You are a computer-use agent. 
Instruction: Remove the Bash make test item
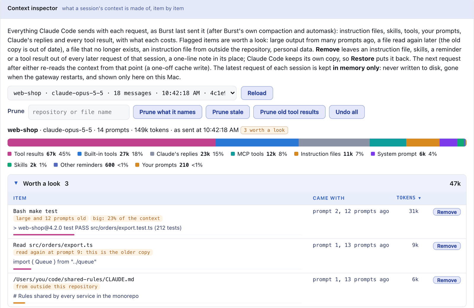[447, 212]
